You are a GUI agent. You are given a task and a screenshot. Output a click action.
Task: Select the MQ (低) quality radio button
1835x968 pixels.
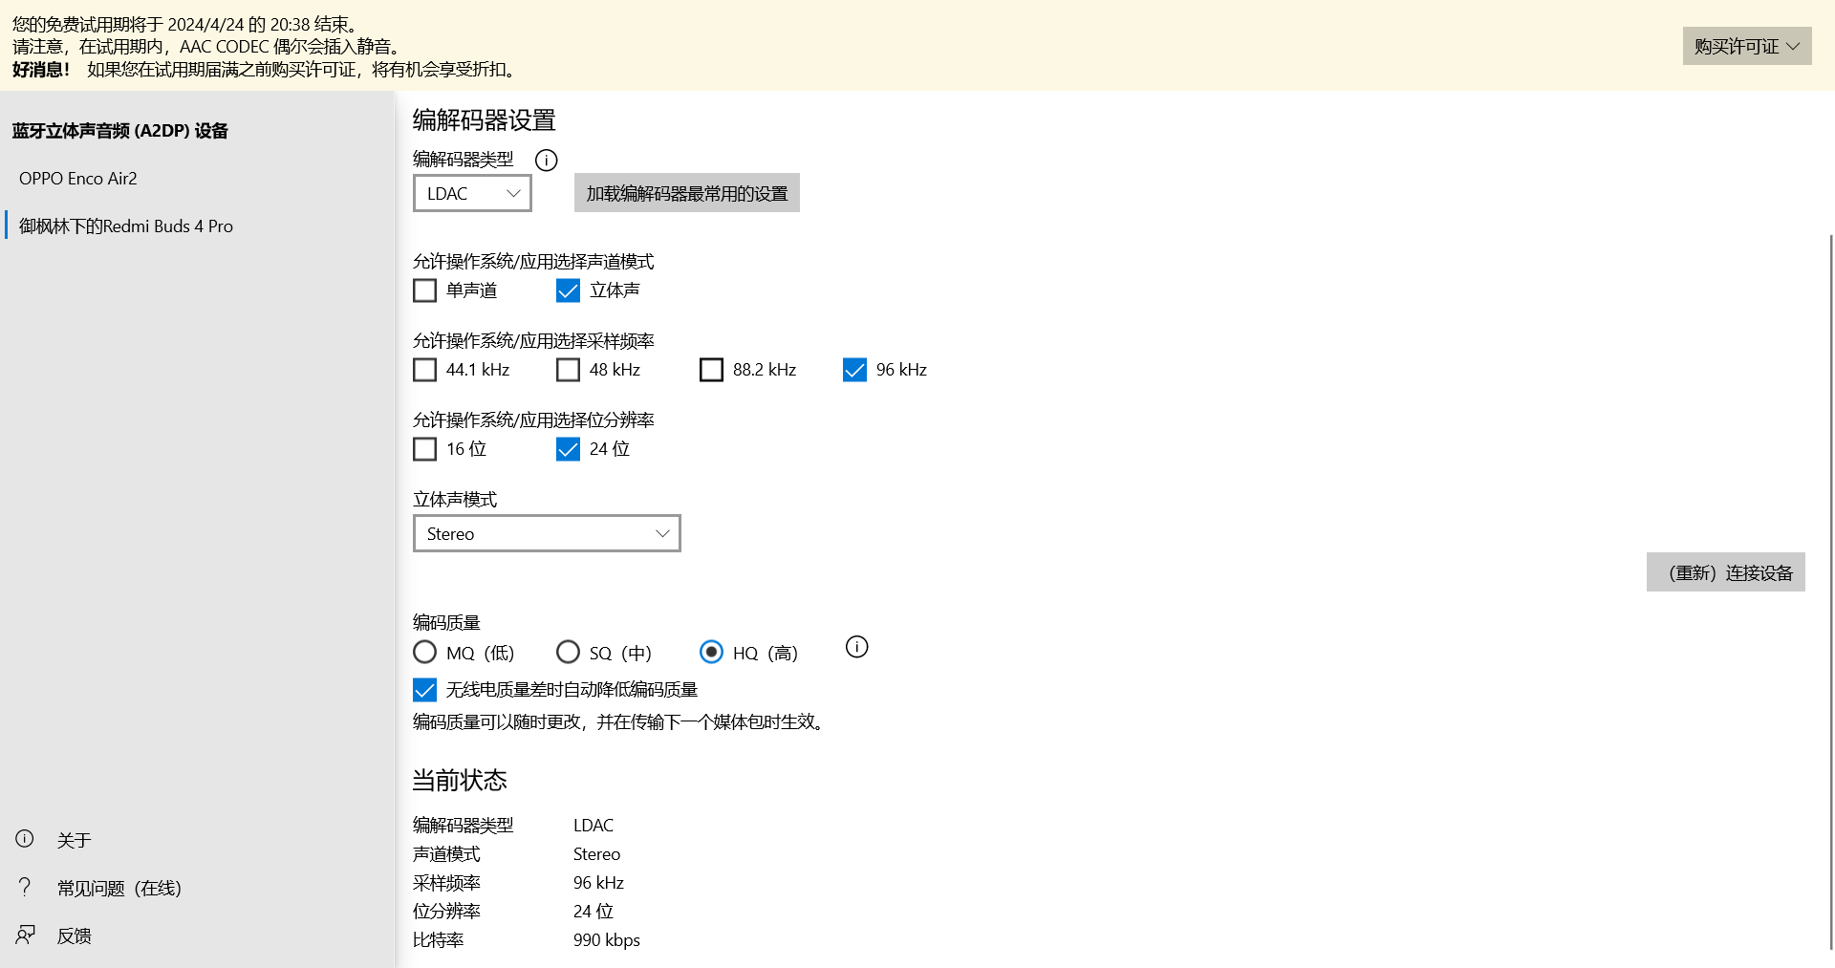424,652
